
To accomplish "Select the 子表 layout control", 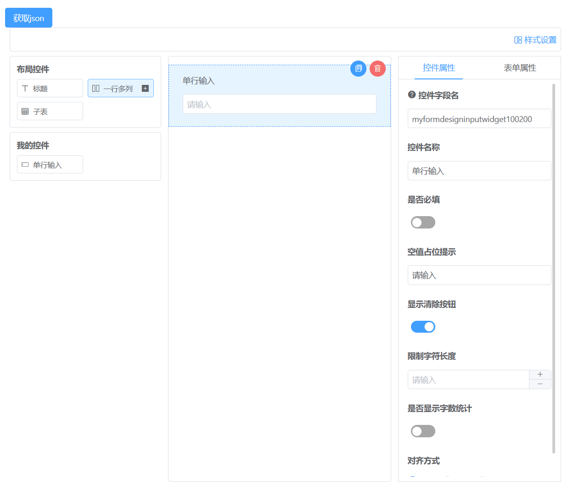I will pyautogui.click(x=50, y=111).
